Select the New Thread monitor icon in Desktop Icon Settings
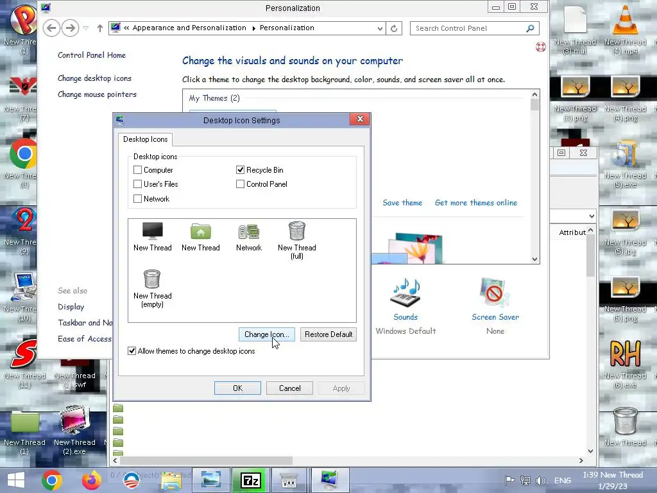The width and height of the screenshot is (657, 493). tap(152, 237)
